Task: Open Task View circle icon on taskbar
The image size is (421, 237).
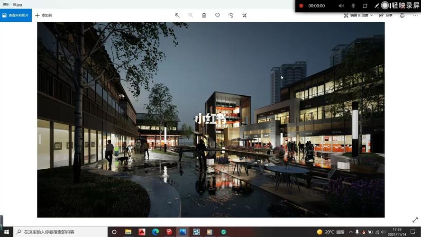Action: (114, 232)
